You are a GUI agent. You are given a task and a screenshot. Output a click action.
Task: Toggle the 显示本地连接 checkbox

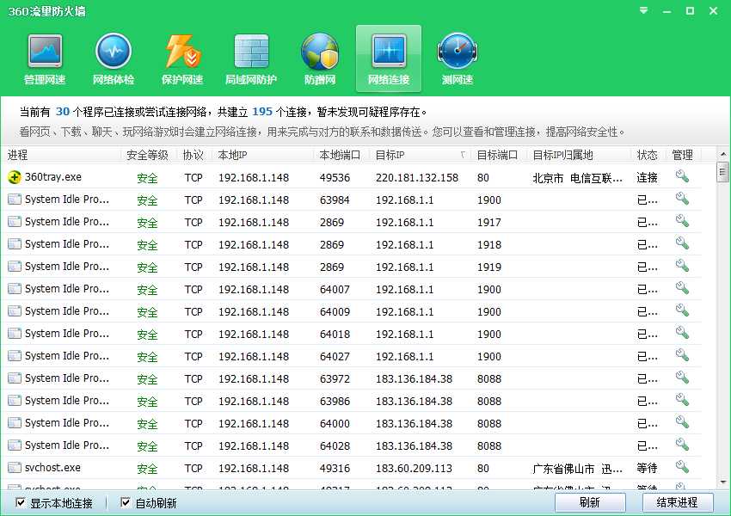(20, 502)
